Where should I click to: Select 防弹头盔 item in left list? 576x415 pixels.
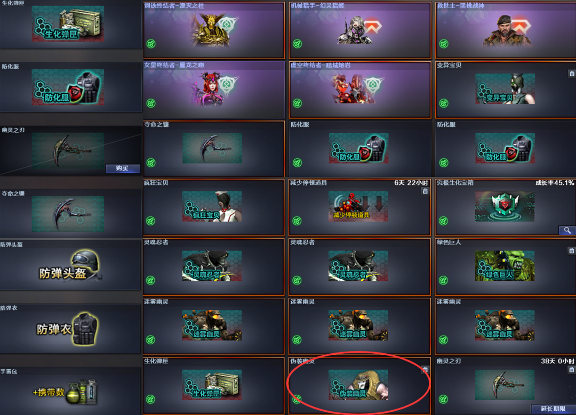point(70,265)
